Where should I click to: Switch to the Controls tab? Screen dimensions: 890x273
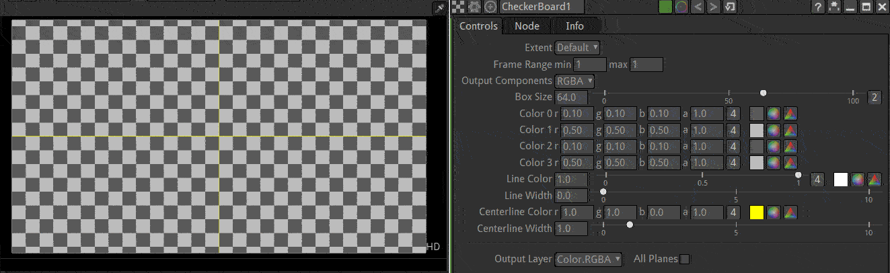click(478, 26)
